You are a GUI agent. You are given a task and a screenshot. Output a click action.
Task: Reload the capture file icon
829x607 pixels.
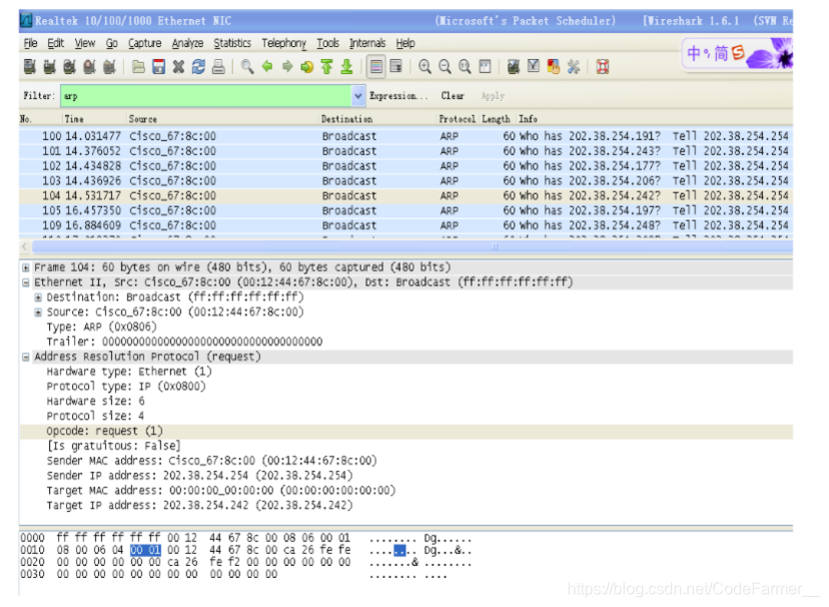[199, 67]
